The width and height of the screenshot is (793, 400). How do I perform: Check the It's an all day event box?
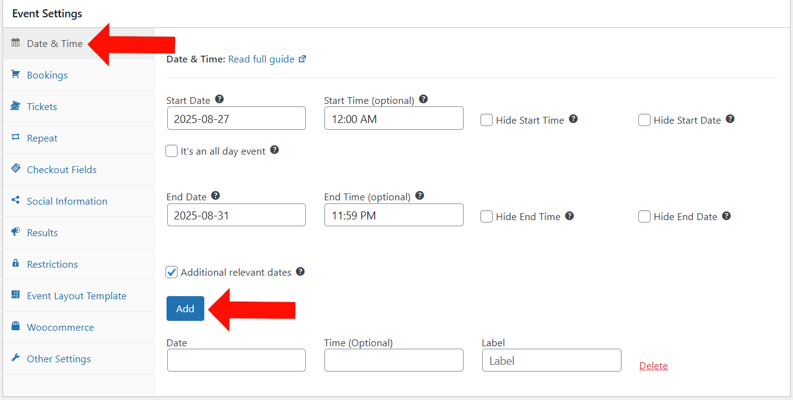tap(172, 151)
